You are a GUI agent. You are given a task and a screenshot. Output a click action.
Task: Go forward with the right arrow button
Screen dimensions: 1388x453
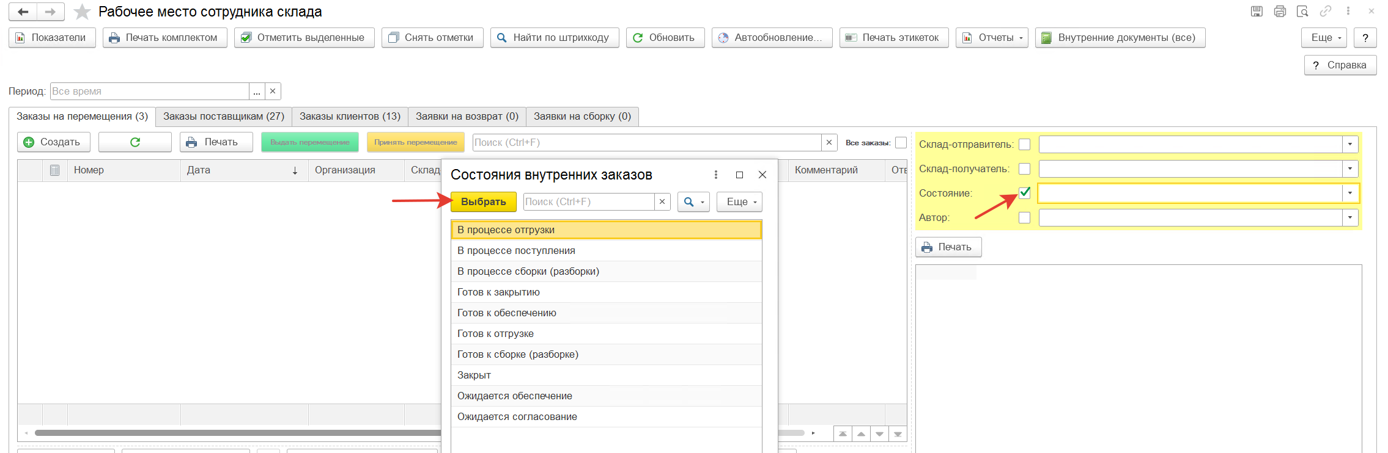[51, 12]
